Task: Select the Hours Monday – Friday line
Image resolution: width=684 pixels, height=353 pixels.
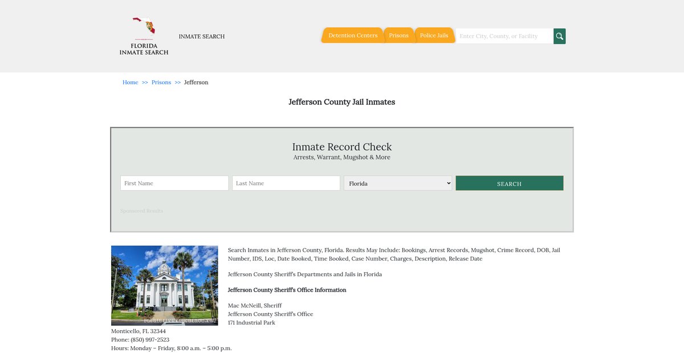Action: coord(172,348)
